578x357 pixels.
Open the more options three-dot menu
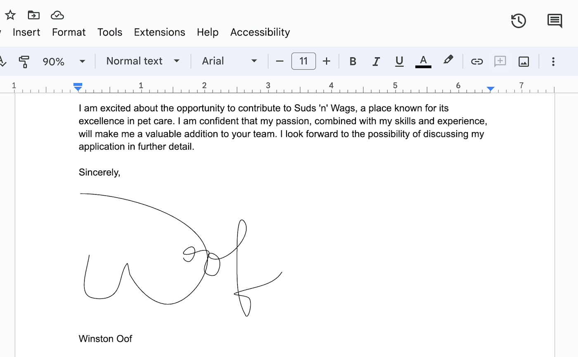coord(553,61)
